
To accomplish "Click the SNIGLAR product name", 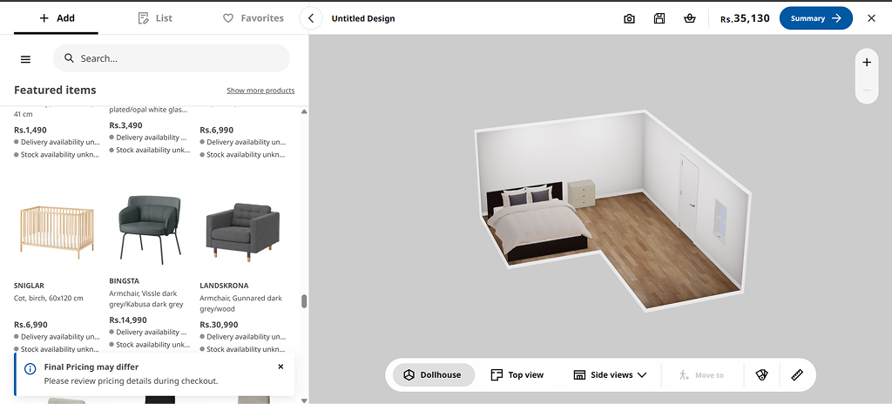I will click(29, 286).
